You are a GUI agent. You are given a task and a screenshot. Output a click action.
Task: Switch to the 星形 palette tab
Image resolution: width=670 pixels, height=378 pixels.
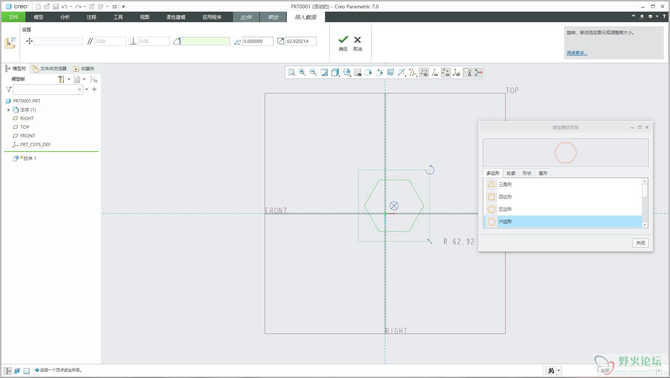pyautogui.click(x=543, y=173)
